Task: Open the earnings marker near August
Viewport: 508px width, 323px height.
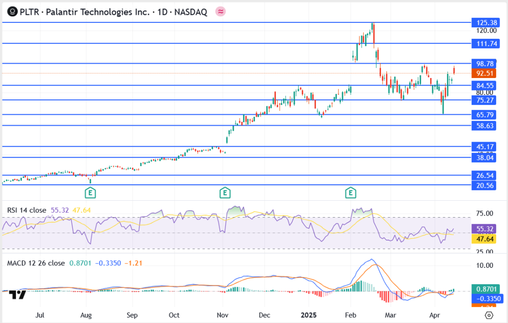Action: [90, 192]
